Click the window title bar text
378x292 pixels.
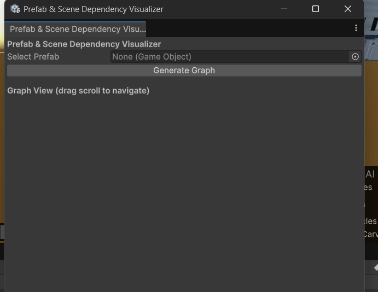(x=93, y=9)
